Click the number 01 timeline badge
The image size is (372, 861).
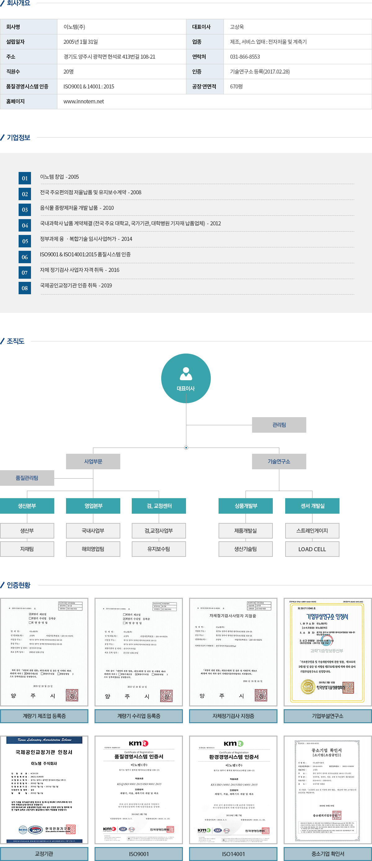(x=25, y=178)
